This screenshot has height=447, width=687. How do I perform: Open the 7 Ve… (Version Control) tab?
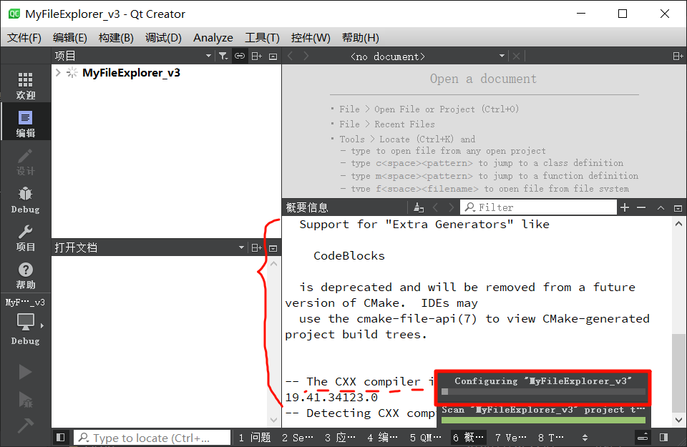(x=510, y=438)
